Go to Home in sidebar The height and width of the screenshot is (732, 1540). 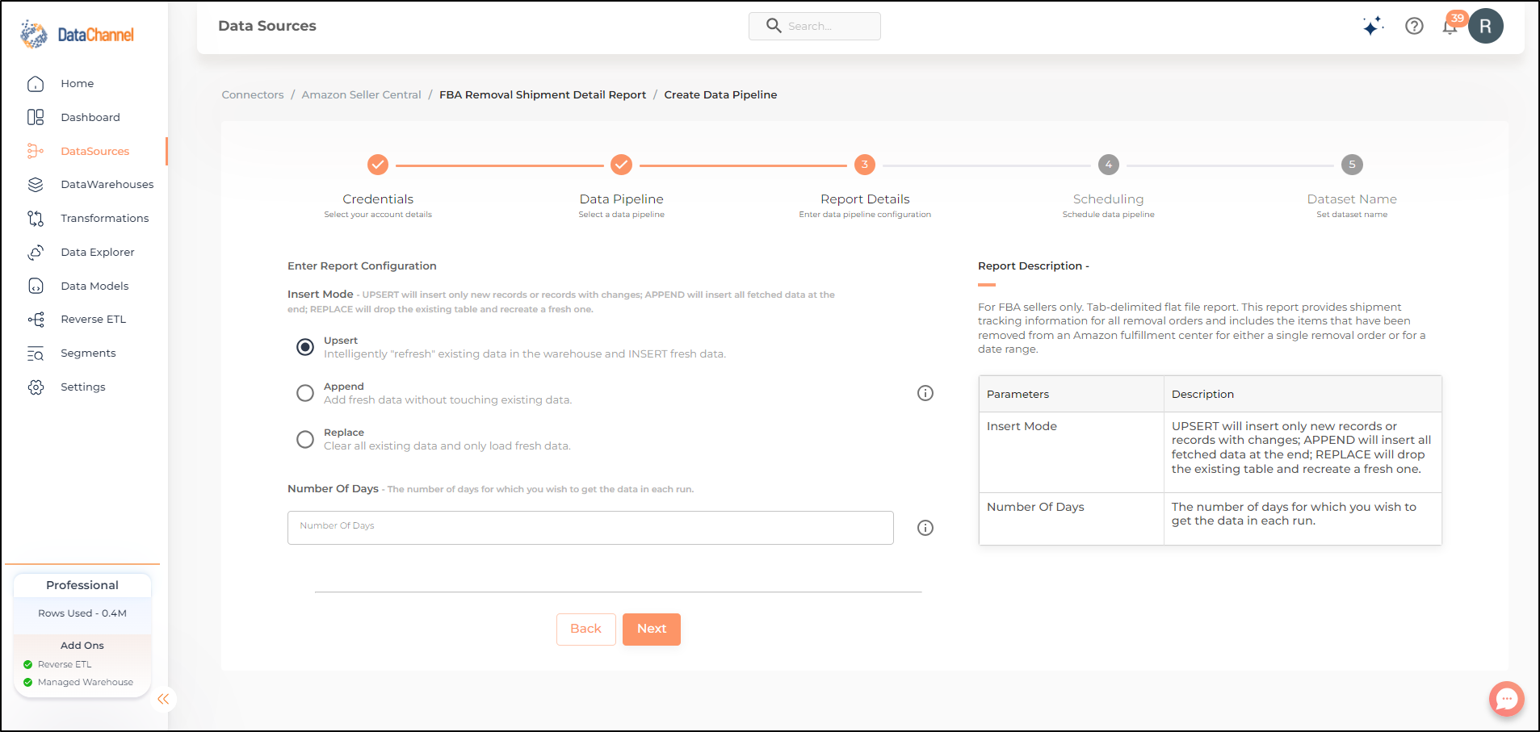[77, 84]
